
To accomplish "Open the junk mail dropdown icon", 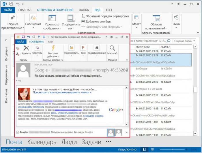I will click(18, 54).
